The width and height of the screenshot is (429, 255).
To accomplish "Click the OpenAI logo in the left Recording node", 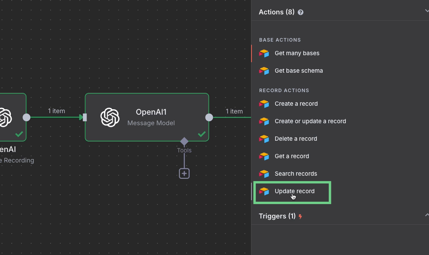I will point(5,117).
